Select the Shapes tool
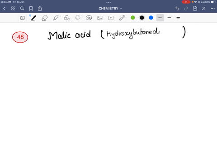Image resolution: width=217 pixels, height=163 pixels. [67, 18]
